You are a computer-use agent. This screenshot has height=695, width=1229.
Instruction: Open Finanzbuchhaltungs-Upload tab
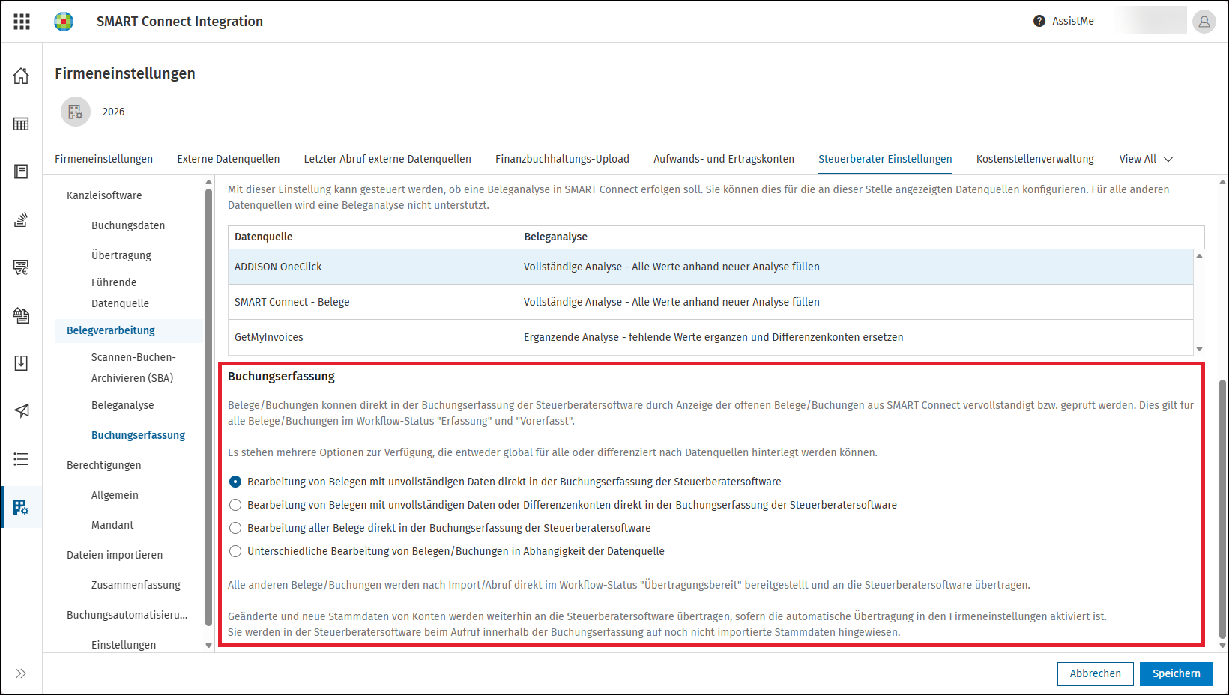[562, 159]
